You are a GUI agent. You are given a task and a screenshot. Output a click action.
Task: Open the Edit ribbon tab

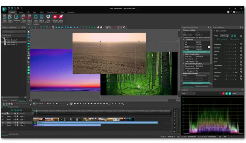[x=28, y=12]
